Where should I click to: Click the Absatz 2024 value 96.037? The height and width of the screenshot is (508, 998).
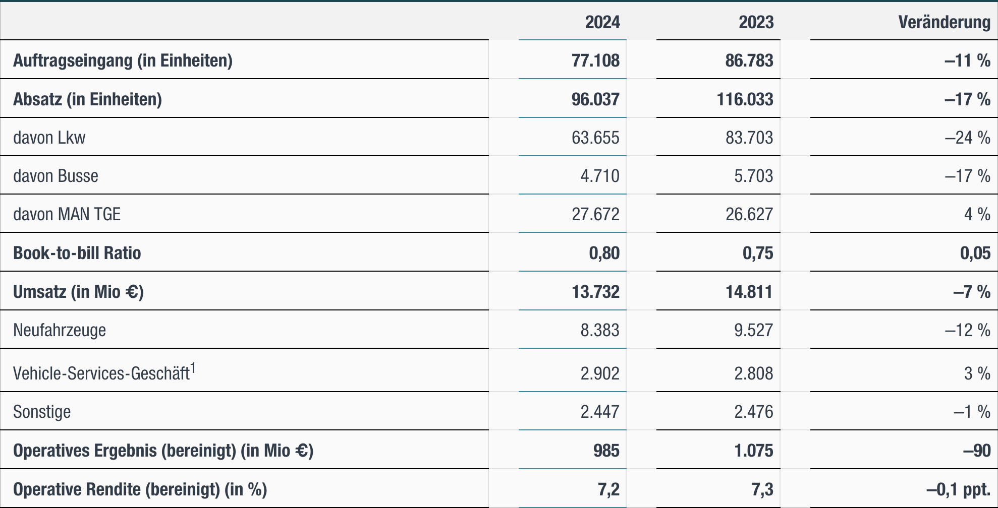595,99
